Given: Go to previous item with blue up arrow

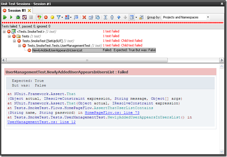Looking at the screenshot, I should [119, 17].
